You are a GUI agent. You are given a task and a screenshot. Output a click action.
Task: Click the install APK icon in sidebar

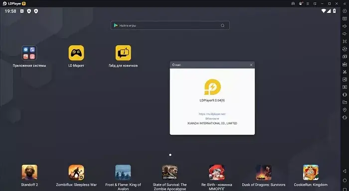click(x=345, y=64)
